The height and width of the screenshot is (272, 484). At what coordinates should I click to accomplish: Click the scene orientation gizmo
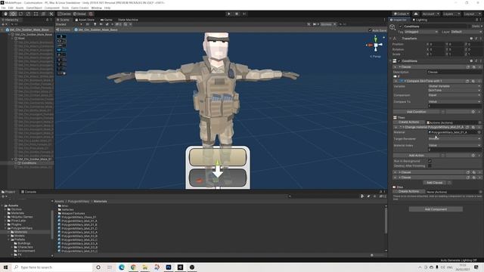pyautogui.click(x=376, y=45)
